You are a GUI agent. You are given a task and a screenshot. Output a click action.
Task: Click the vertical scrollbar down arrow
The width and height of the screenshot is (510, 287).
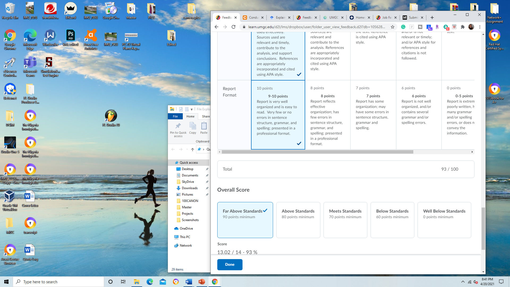point(483,272)
